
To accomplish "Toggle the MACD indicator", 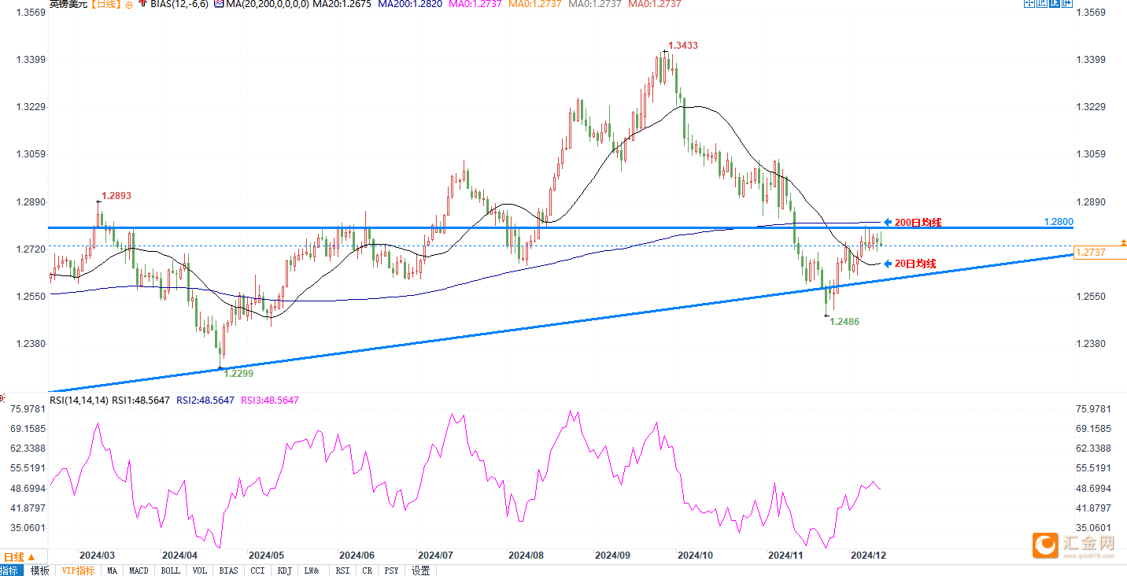I will 139,570.
